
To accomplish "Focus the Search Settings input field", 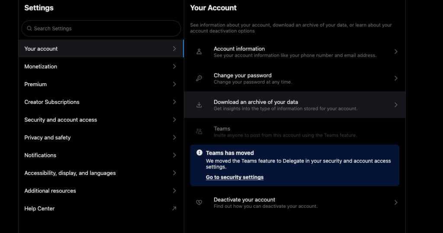I will [x=101, y=28].
